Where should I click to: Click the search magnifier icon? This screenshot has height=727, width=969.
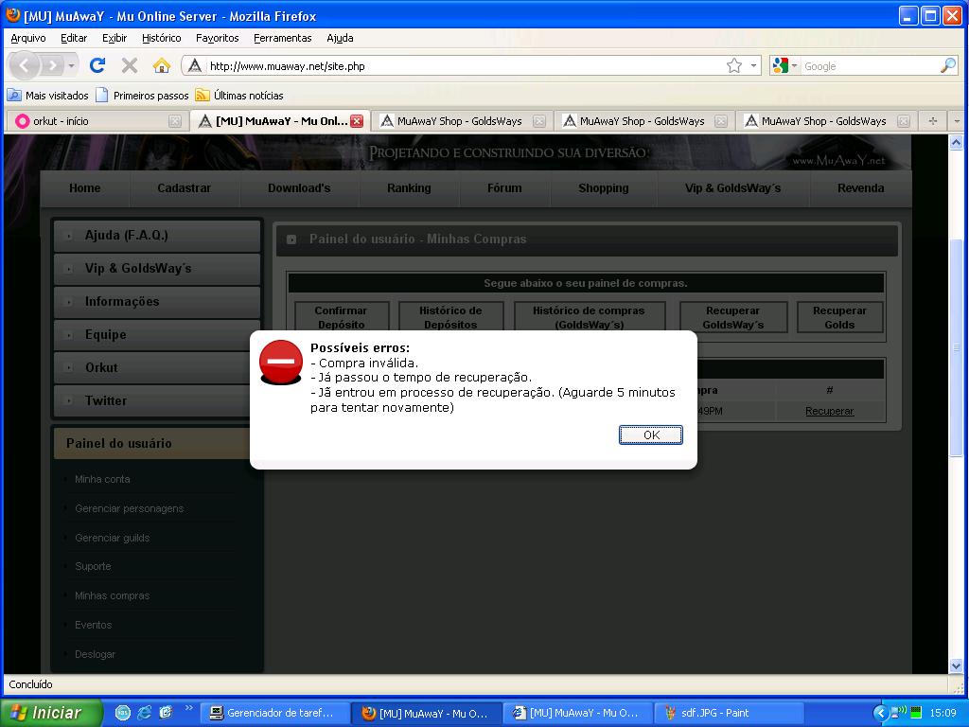coord(948,65)
